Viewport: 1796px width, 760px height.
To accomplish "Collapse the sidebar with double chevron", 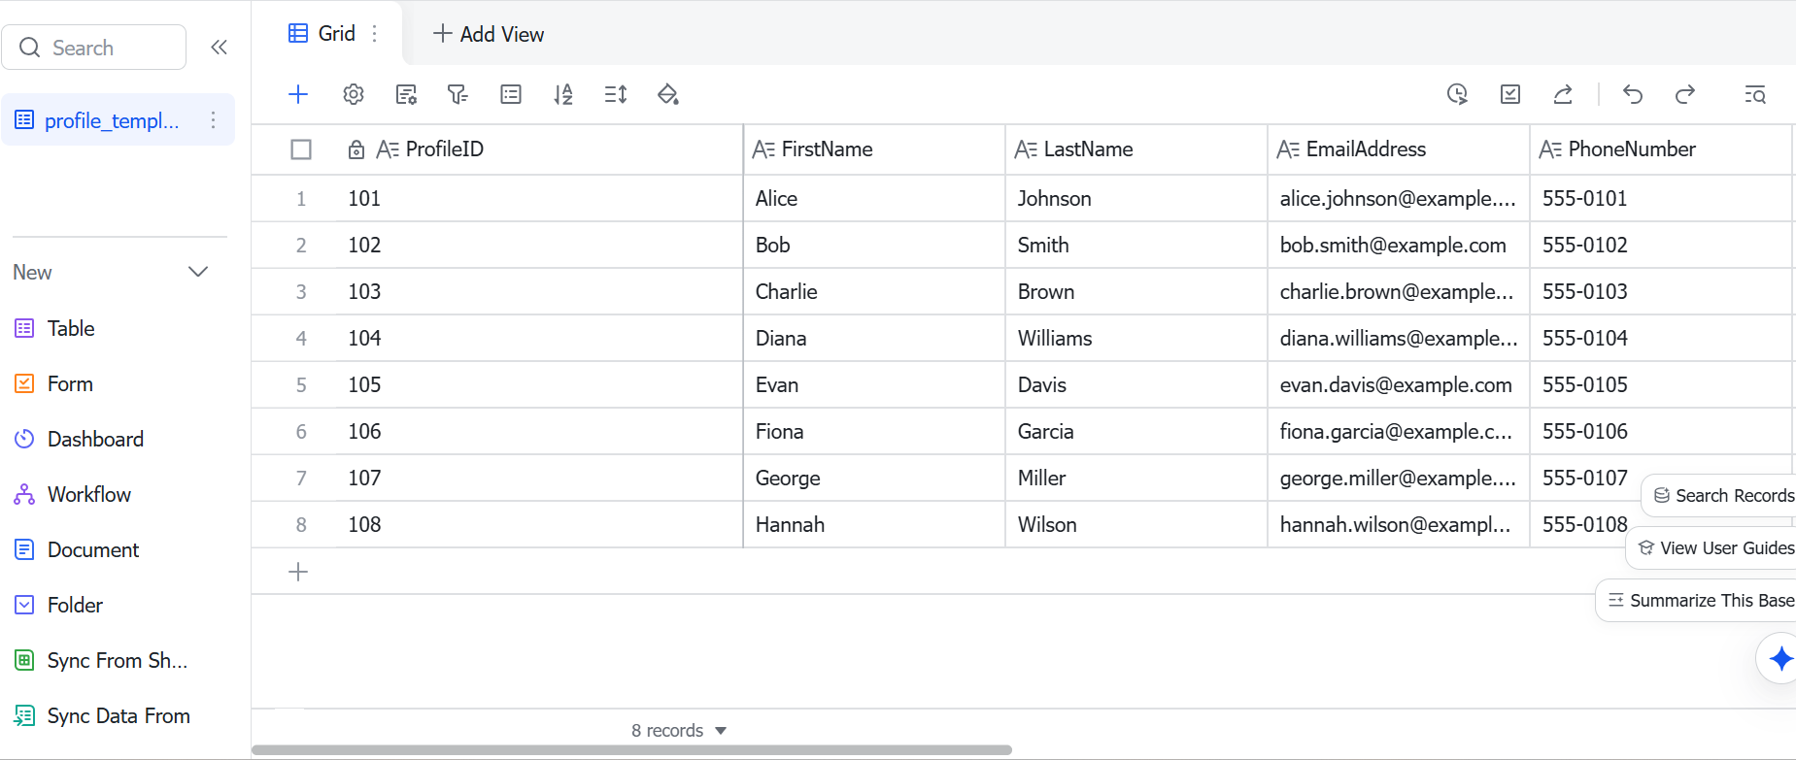I will click(220, 47).
